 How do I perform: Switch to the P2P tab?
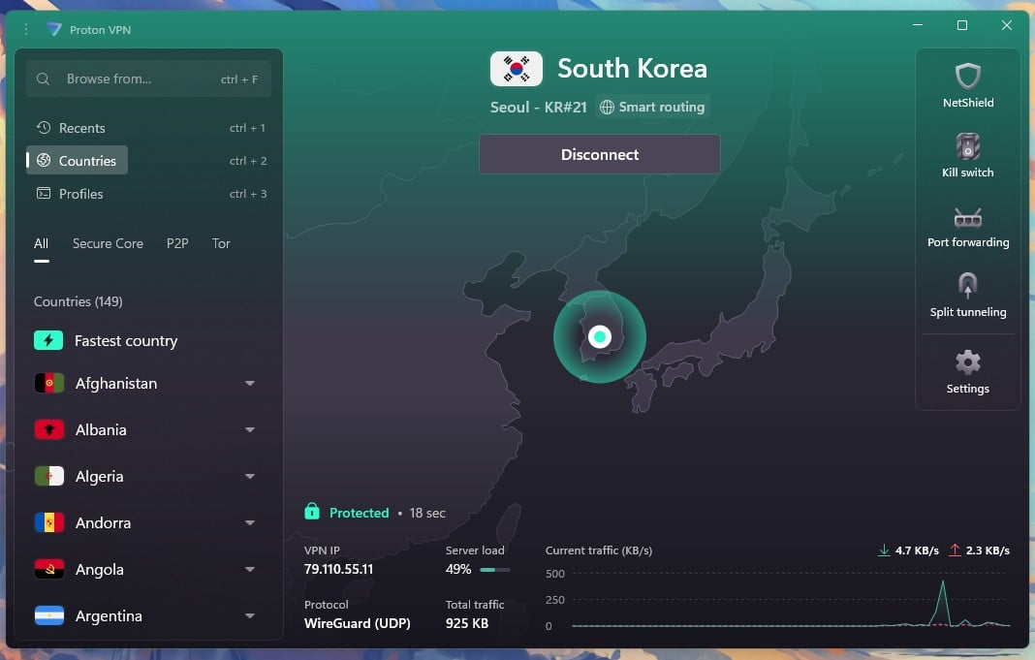177,243
